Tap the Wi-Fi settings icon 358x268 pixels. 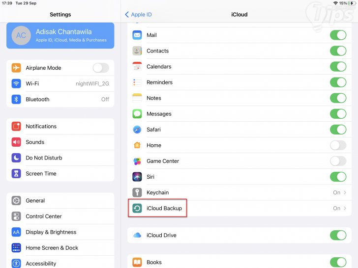(16, 83)
